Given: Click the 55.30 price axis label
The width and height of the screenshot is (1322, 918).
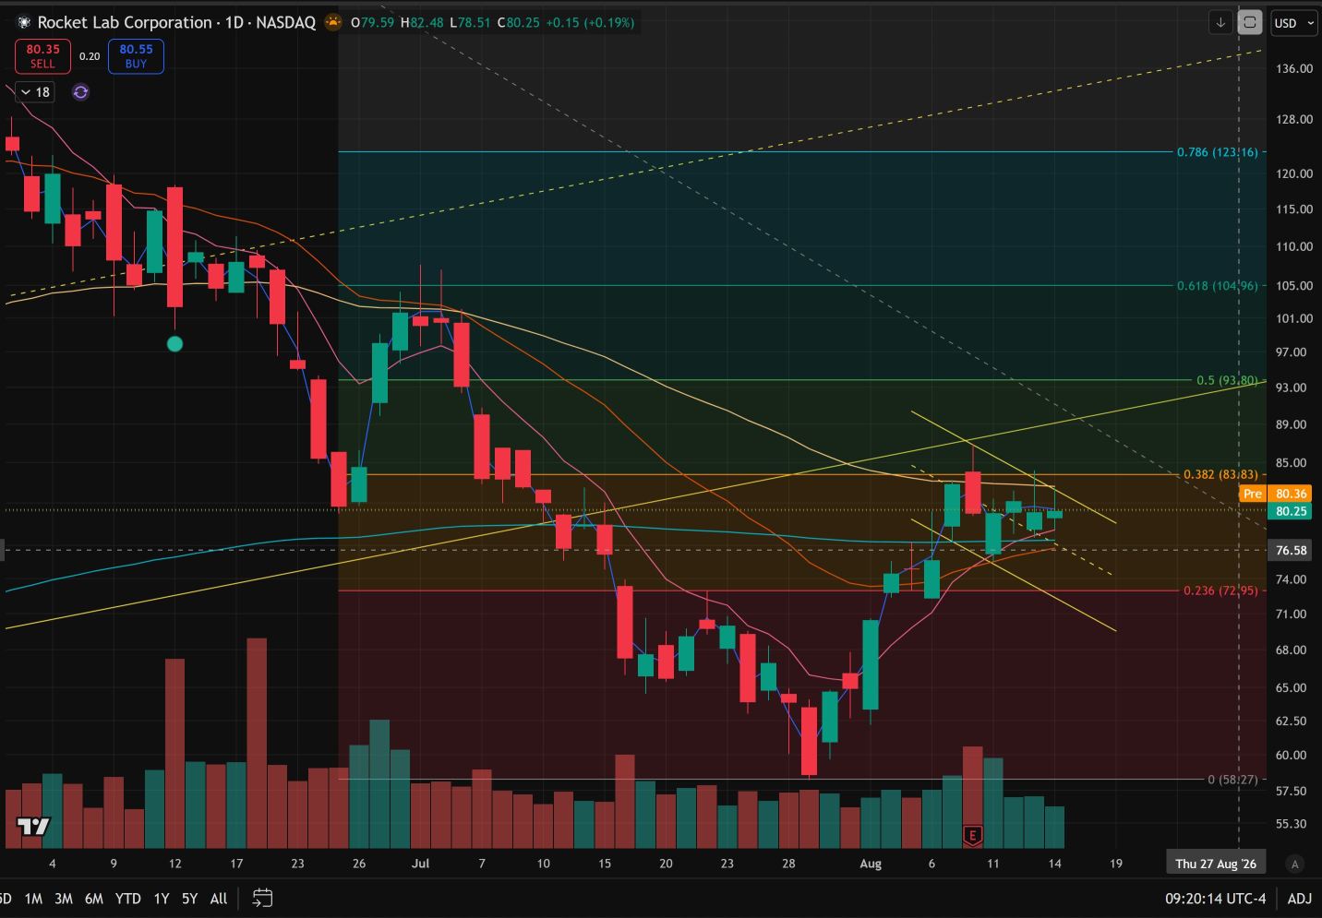Looking at the screenshot, I should point(1292,824).
